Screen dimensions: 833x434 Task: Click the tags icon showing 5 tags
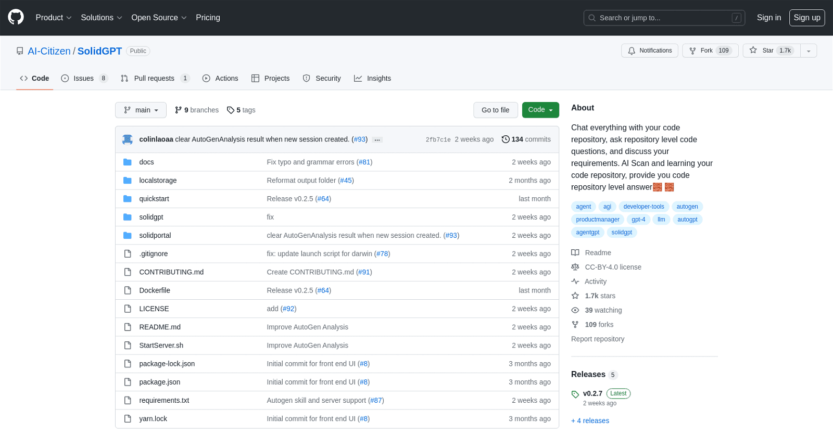[x=231, y=110]
